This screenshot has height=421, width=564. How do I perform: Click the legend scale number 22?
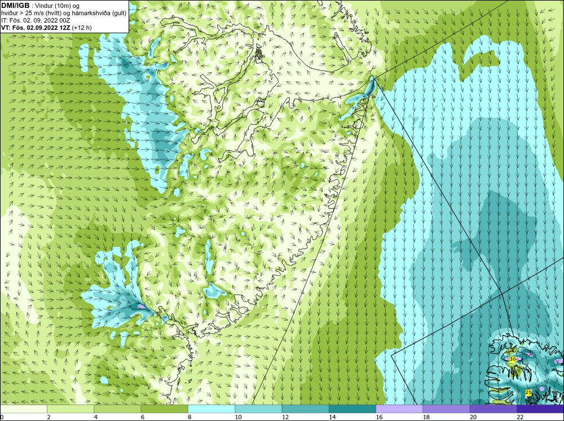(x=520, y=417)
